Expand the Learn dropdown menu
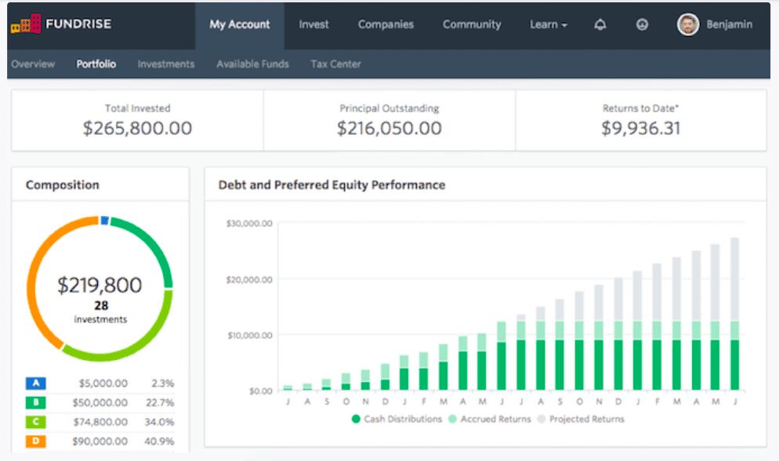The height and width of the screenshot is (461, 779). [548, 25]
